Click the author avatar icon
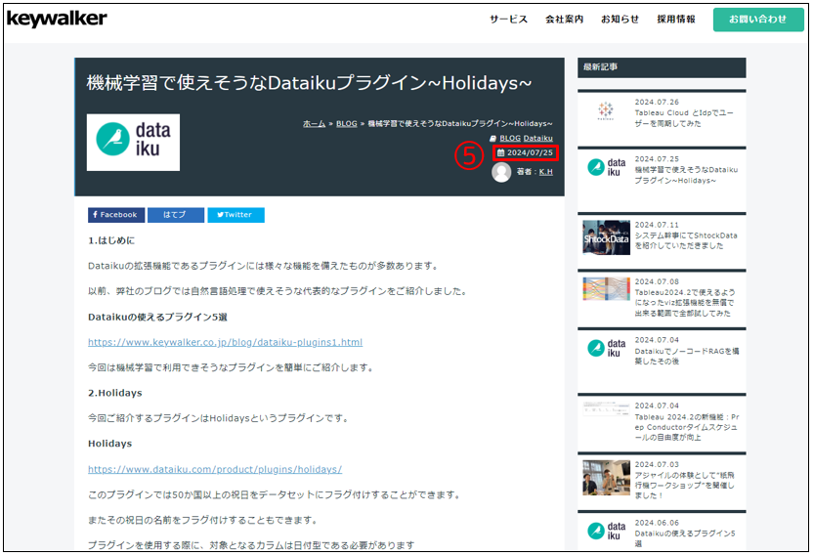 click(x=501, y=172)
